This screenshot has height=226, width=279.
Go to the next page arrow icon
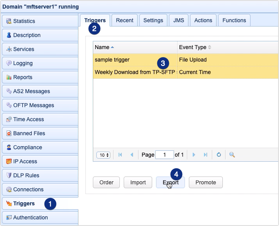click(x=194, y=155)
